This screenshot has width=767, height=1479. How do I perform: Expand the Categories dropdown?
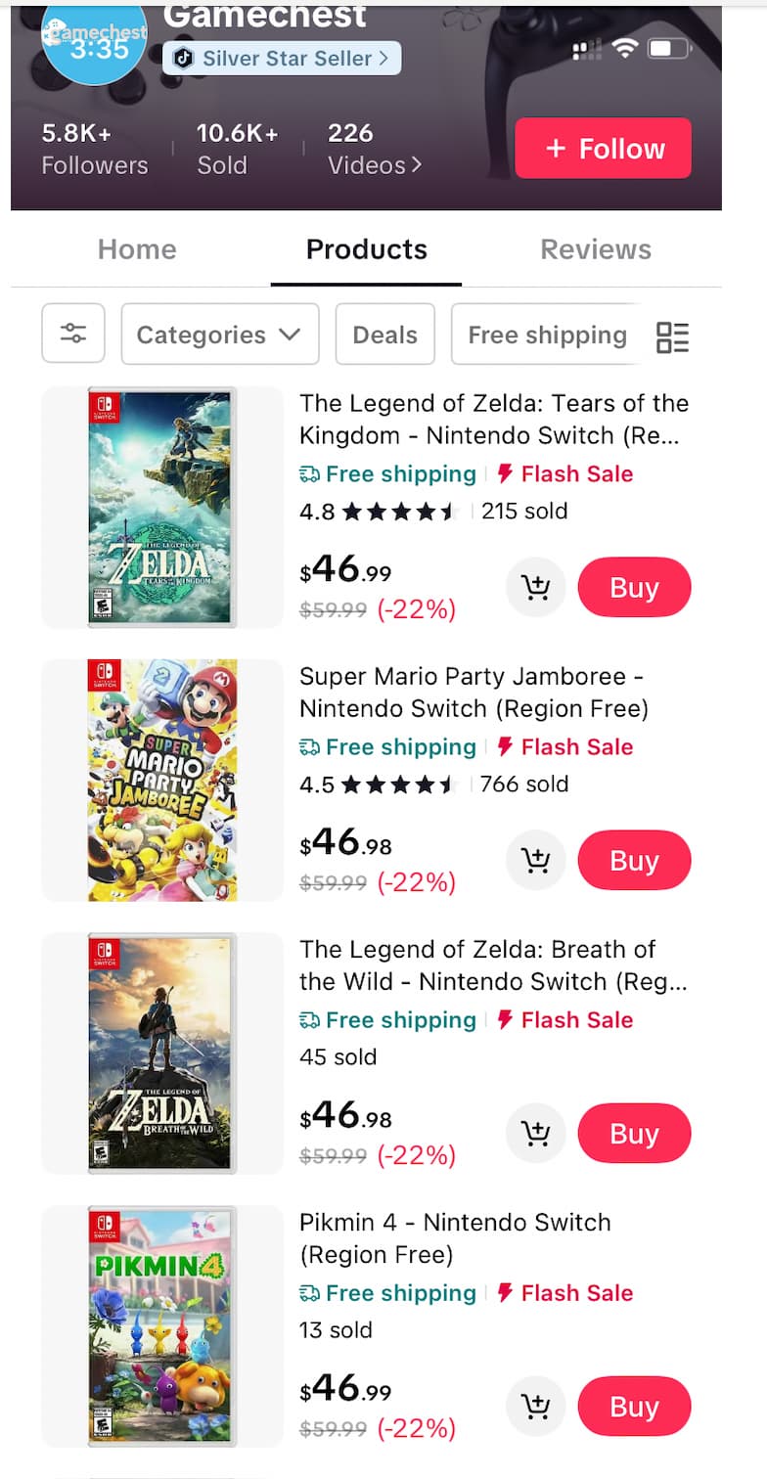point(219,335)
